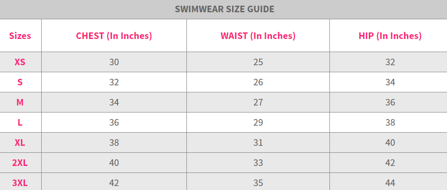Select the XS size row label

(20, 62)
